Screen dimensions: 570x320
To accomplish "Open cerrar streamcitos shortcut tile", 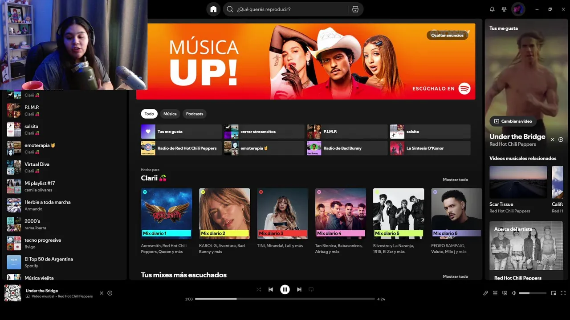I will (264, 132).
